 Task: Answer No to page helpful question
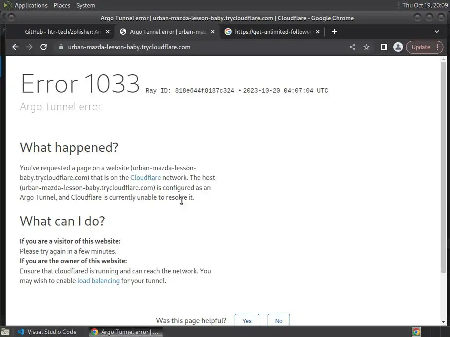(x=279, y=320)
